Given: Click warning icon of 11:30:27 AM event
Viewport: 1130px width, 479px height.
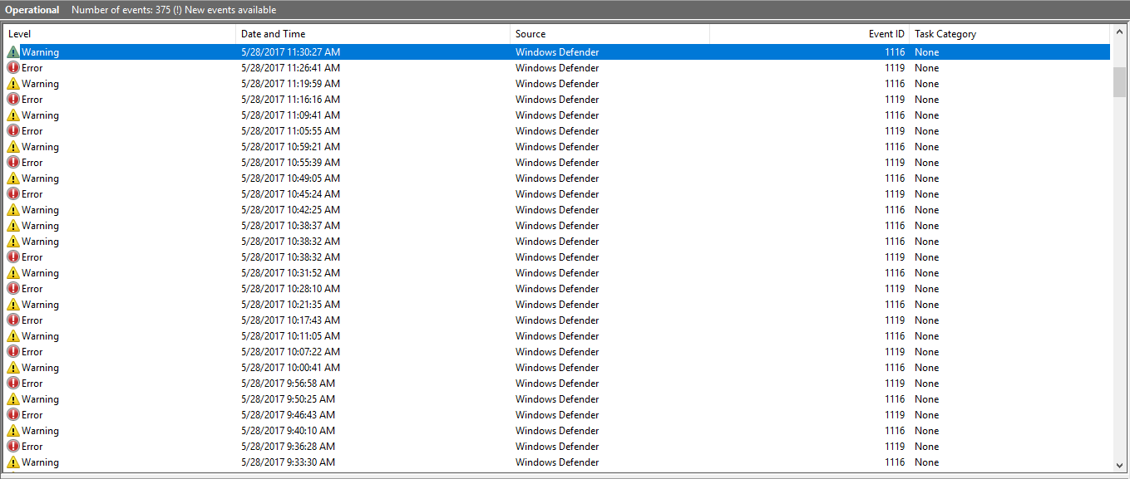Looking at the screenshot, I should pyautogui.click(x=13, y=52).
